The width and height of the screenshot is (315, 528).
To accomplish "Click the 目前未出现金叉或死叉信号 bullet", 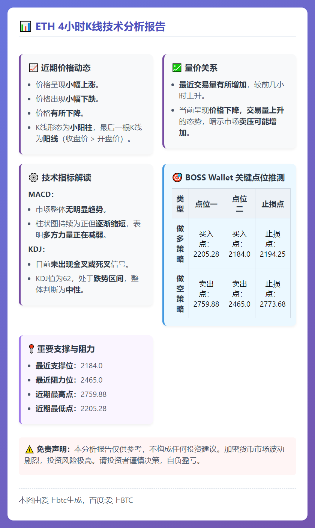I will tap(82, 264).
